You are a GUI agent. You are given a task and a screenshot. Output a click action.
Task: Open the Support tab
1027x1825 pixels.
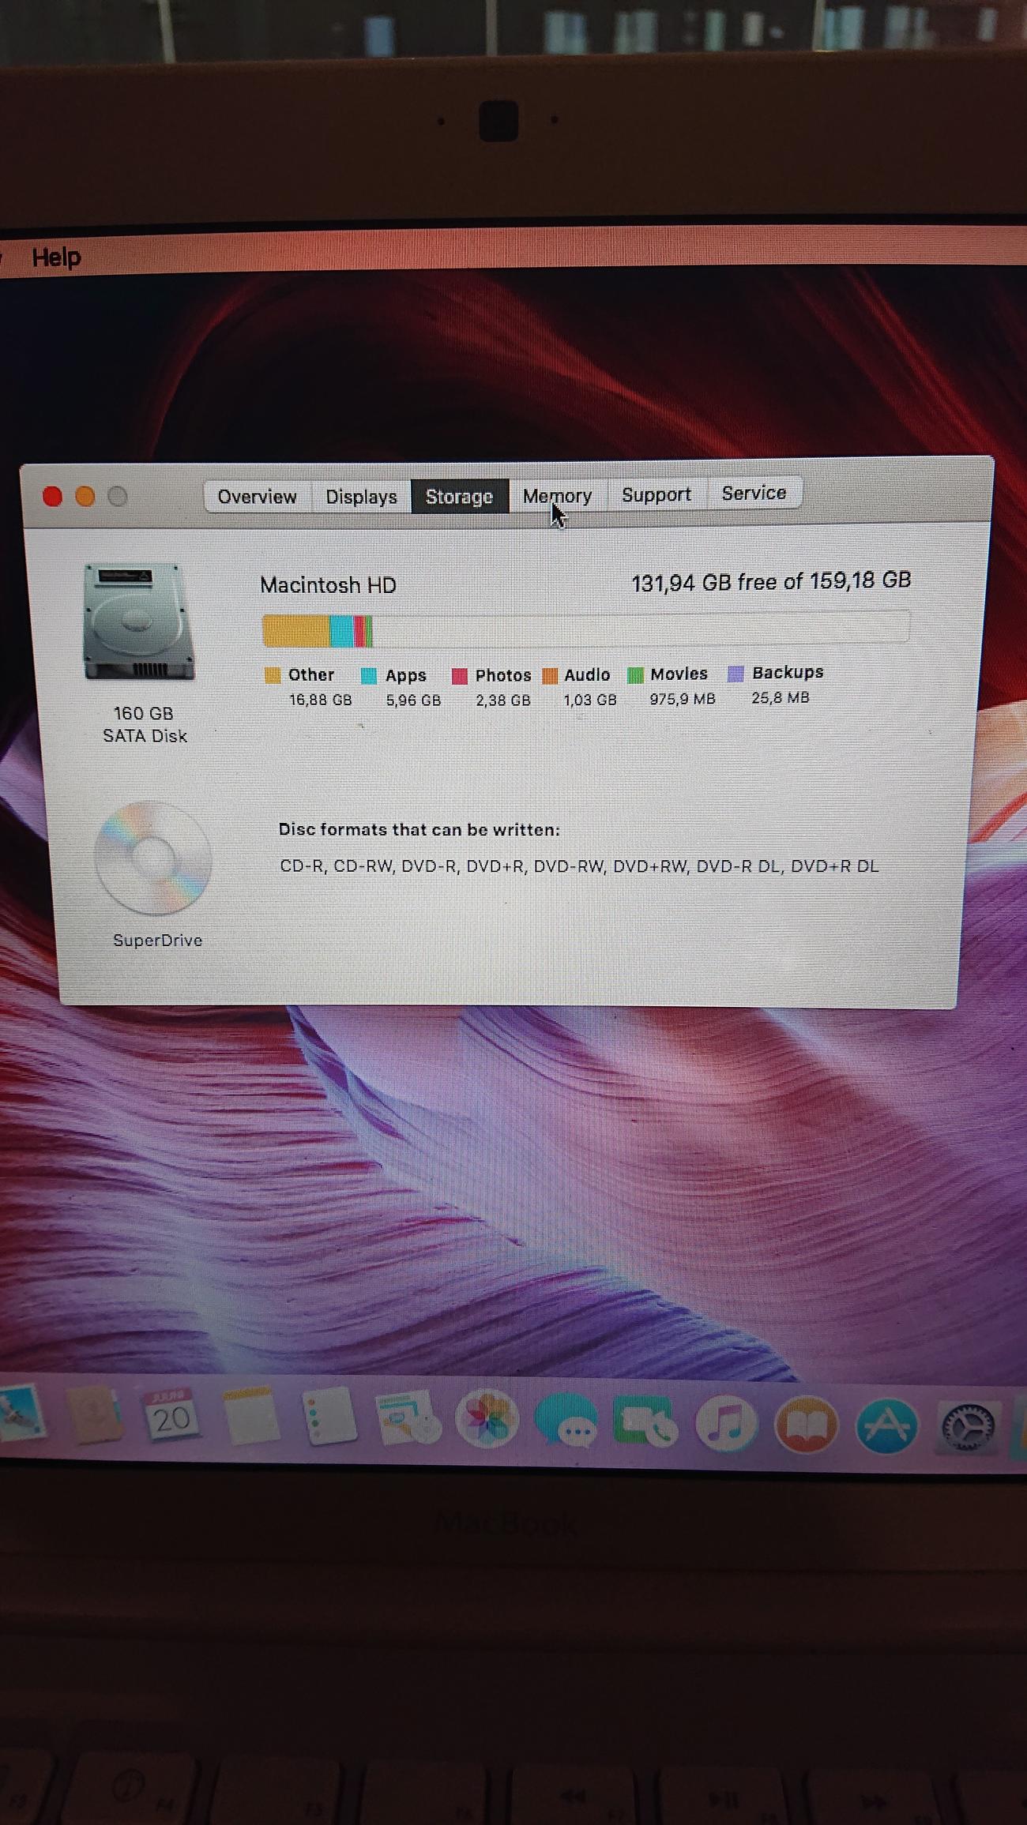656,494
